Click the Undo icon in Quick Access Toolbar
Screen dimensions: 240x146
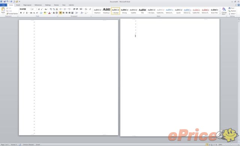[7, 2]
